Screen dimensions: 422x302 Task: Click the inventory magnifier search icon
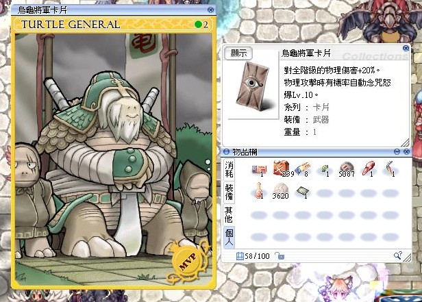[x=398, y=255]
